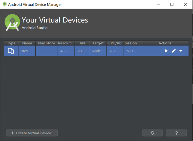
Task: Click the Android Studio logo in header
Action: coord(12,22)
